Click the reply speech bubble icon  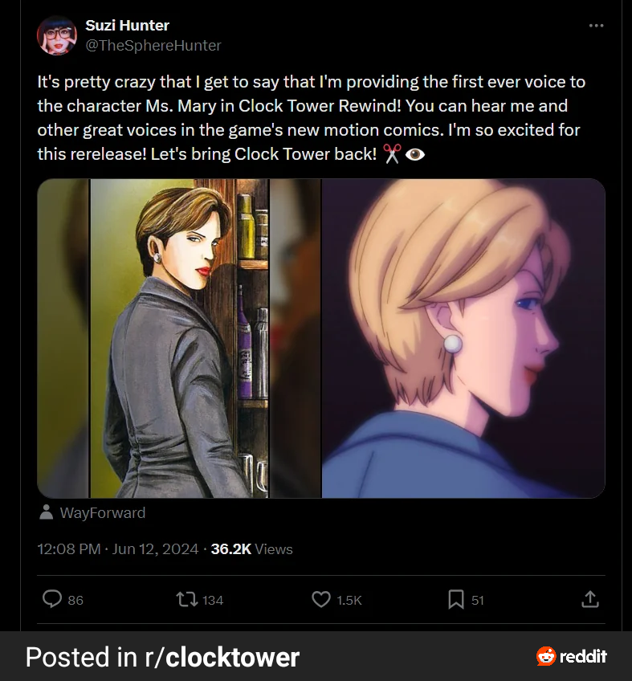point(52,599)
